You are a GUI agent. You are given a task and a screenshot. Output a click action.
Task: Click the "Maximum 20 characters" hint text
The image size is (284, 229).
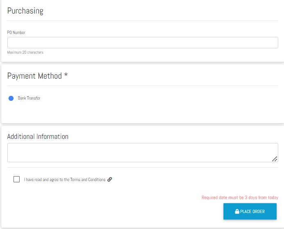(25, 52)
